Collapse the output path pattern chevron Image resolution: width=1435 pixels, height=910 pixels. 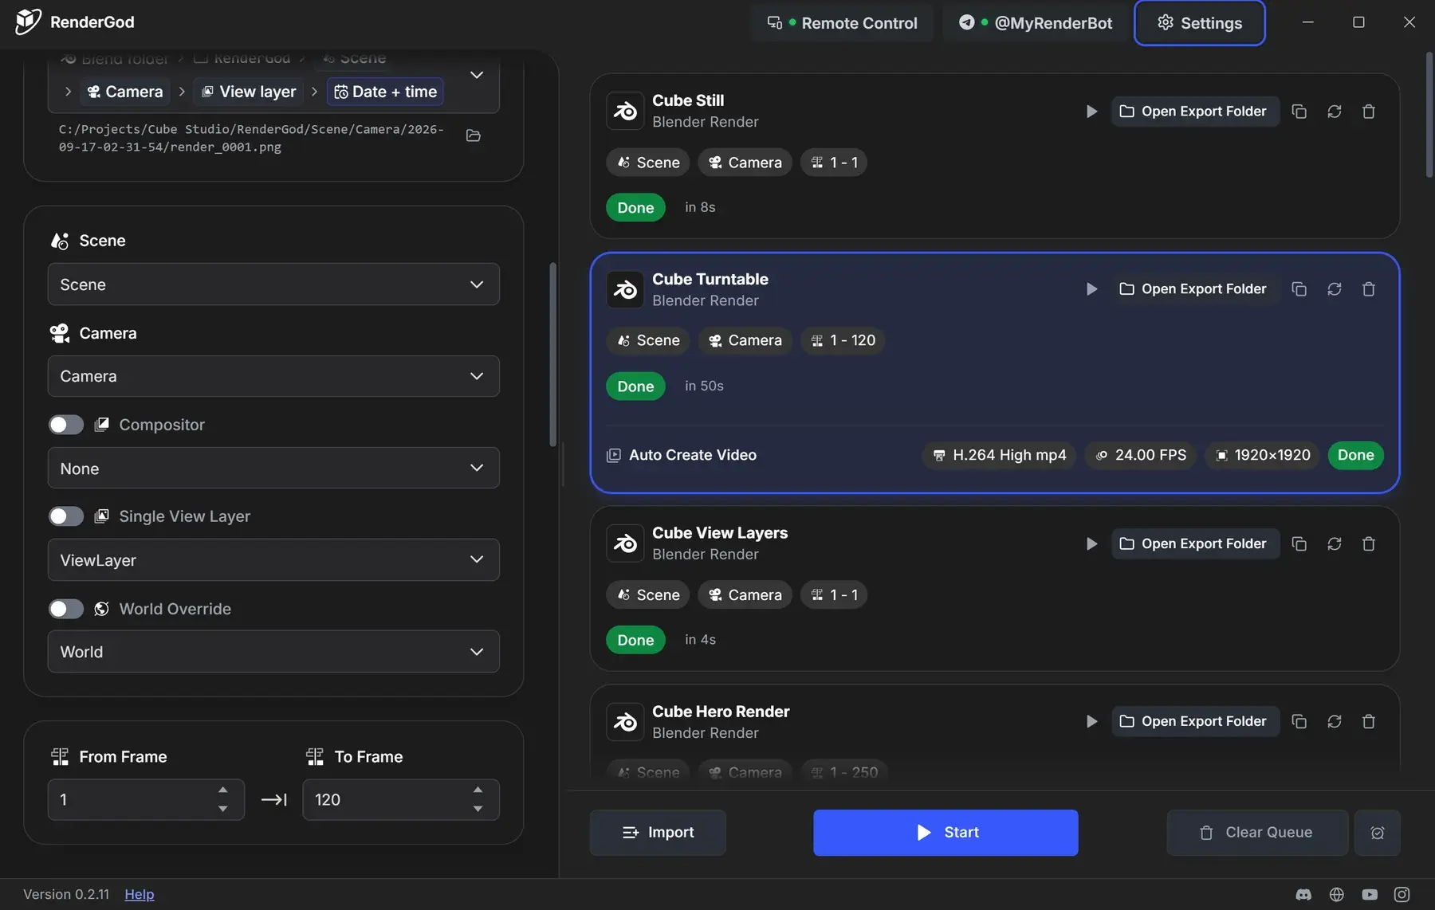coord(477,75)
